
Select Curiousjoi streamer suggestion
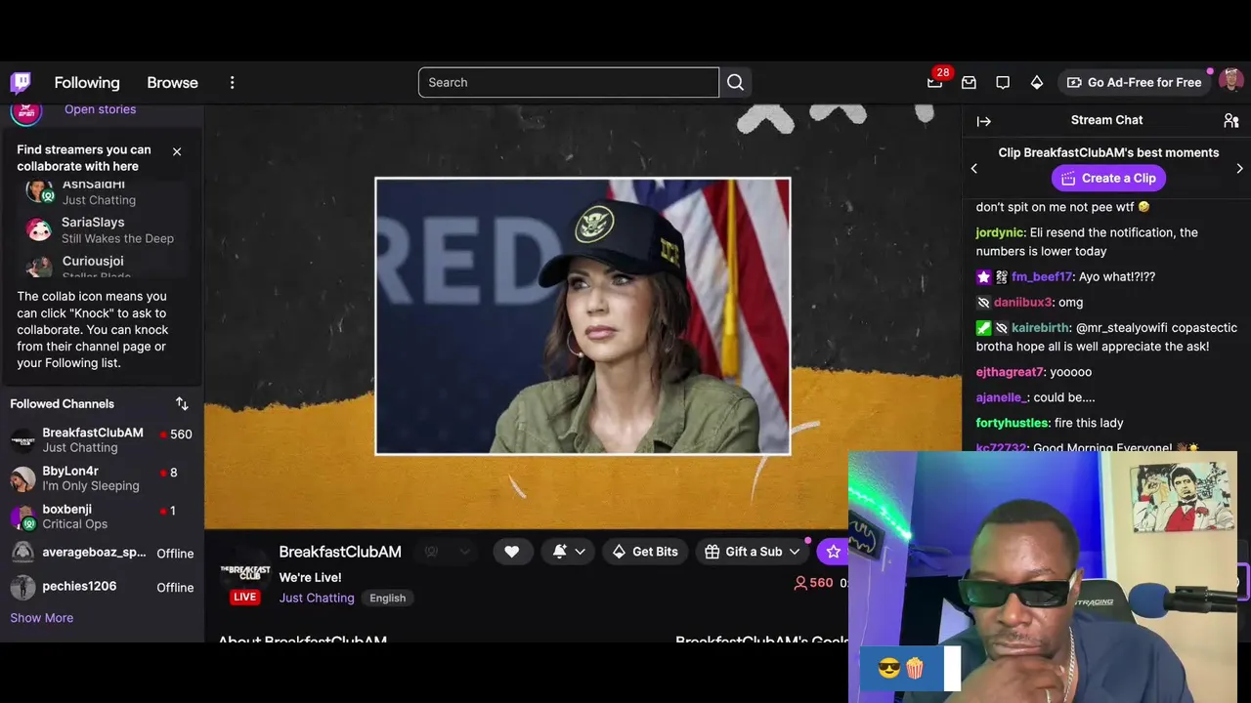point(100,266)
